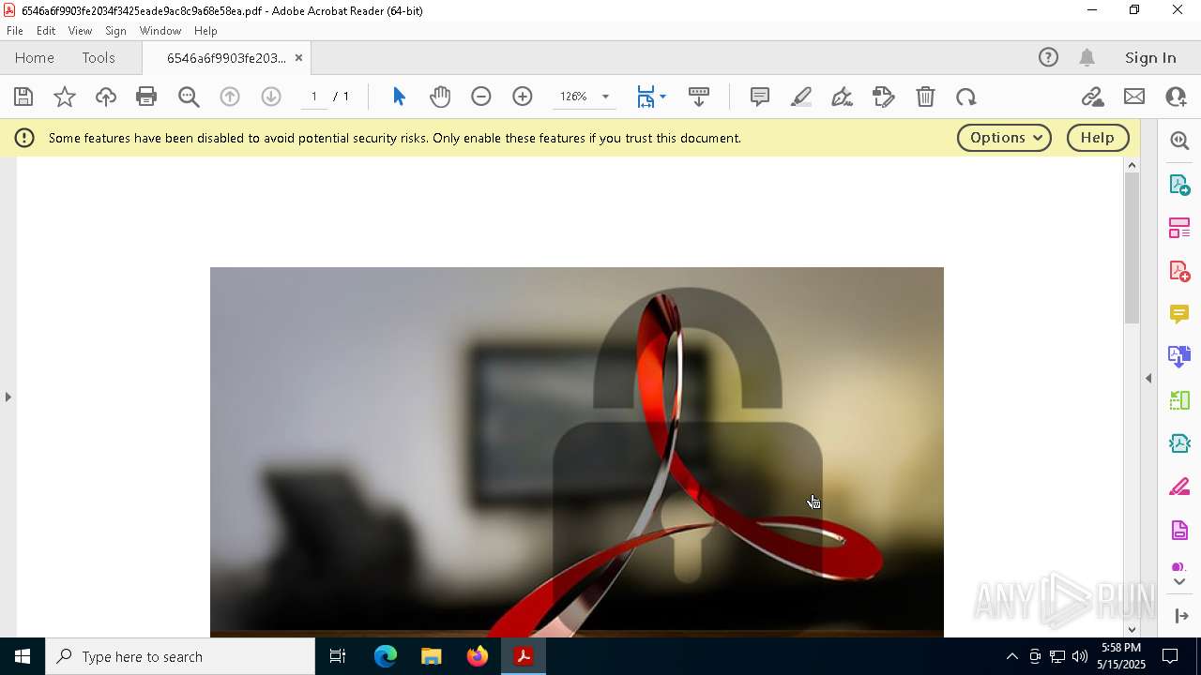Rotate the page view

(966, 97)
